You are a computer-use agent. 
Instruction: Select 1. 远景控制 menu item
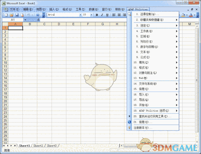pyautogui.click(x=155, y=14)
